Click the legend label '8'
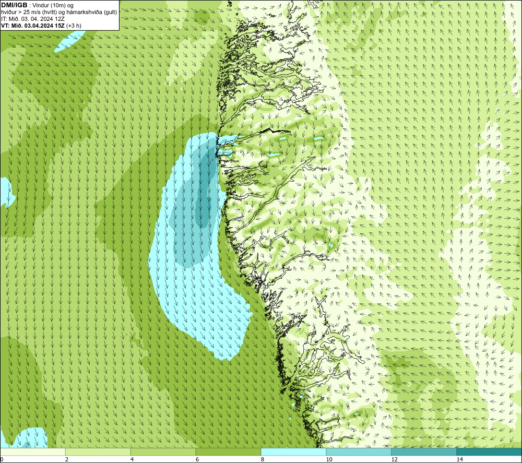Screen dimensions: 522x463 (263, 459)
